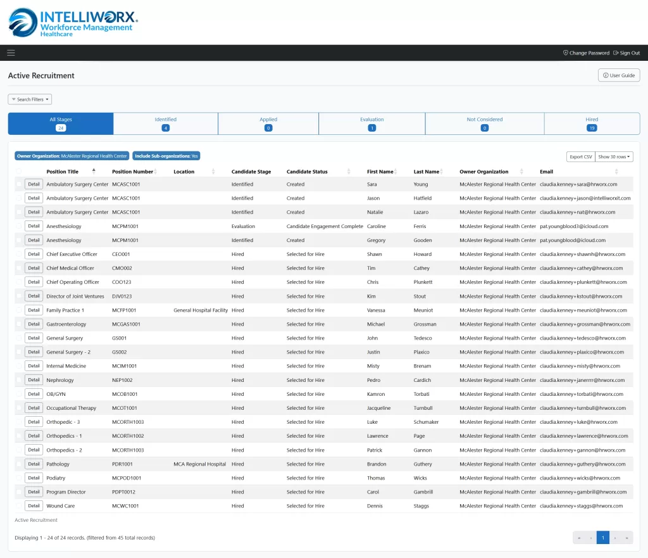Open the hamburger navigation menu
This screenshot has height=558, width=648.
[11, 53]
